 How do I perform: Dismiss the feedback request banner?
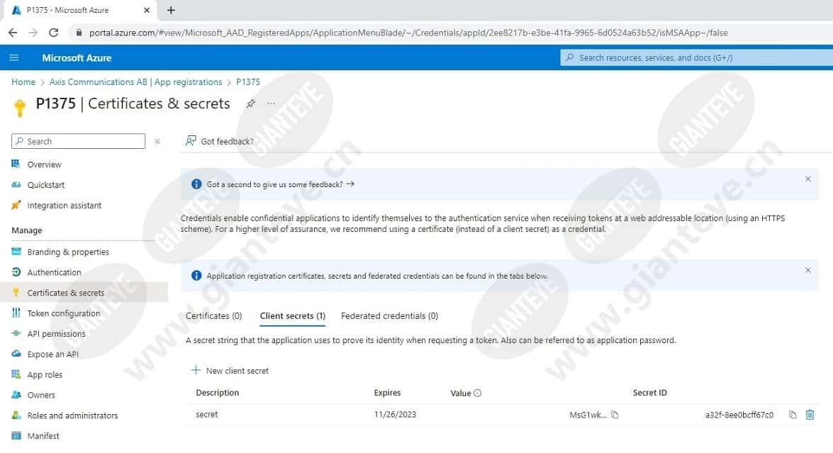coord(807,179)
